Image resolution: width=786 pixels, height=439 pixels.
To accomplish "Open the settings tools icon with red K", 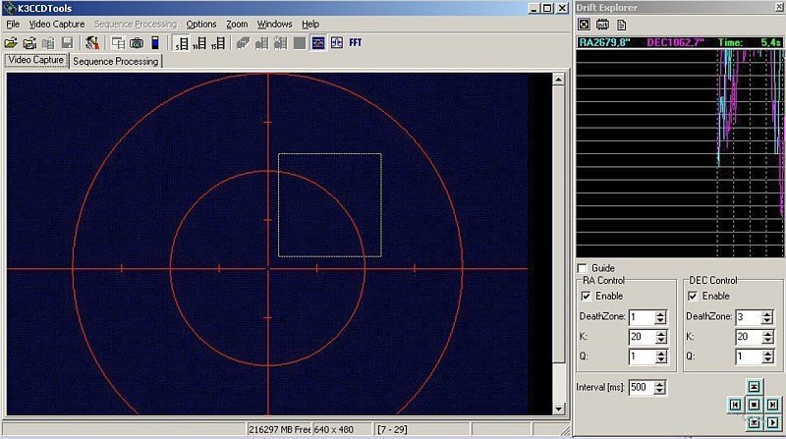I will (x=91, y=43).
